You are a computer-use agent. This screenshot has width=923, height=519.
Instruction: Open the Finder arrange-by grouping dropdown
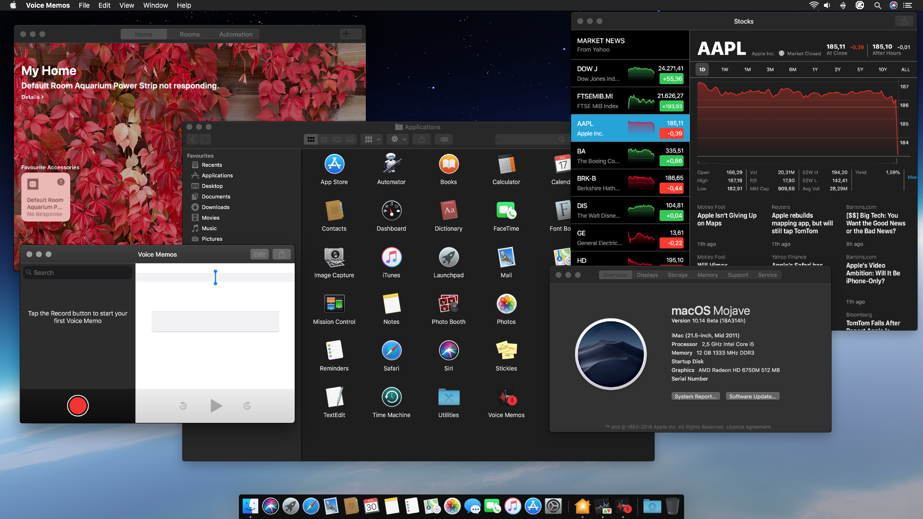(372, 139)
